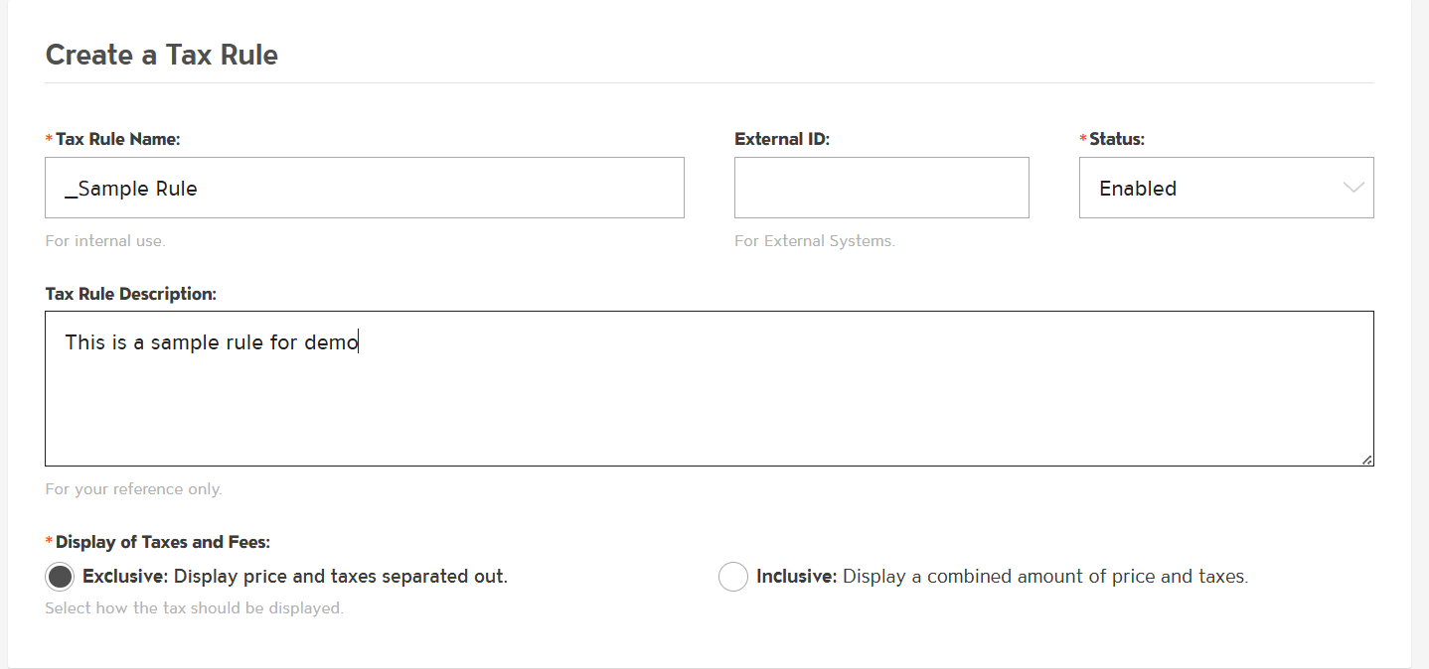This screenshot has height=669, width=1429.
Task: Focus the External ID text box
Action: [880, 188]
